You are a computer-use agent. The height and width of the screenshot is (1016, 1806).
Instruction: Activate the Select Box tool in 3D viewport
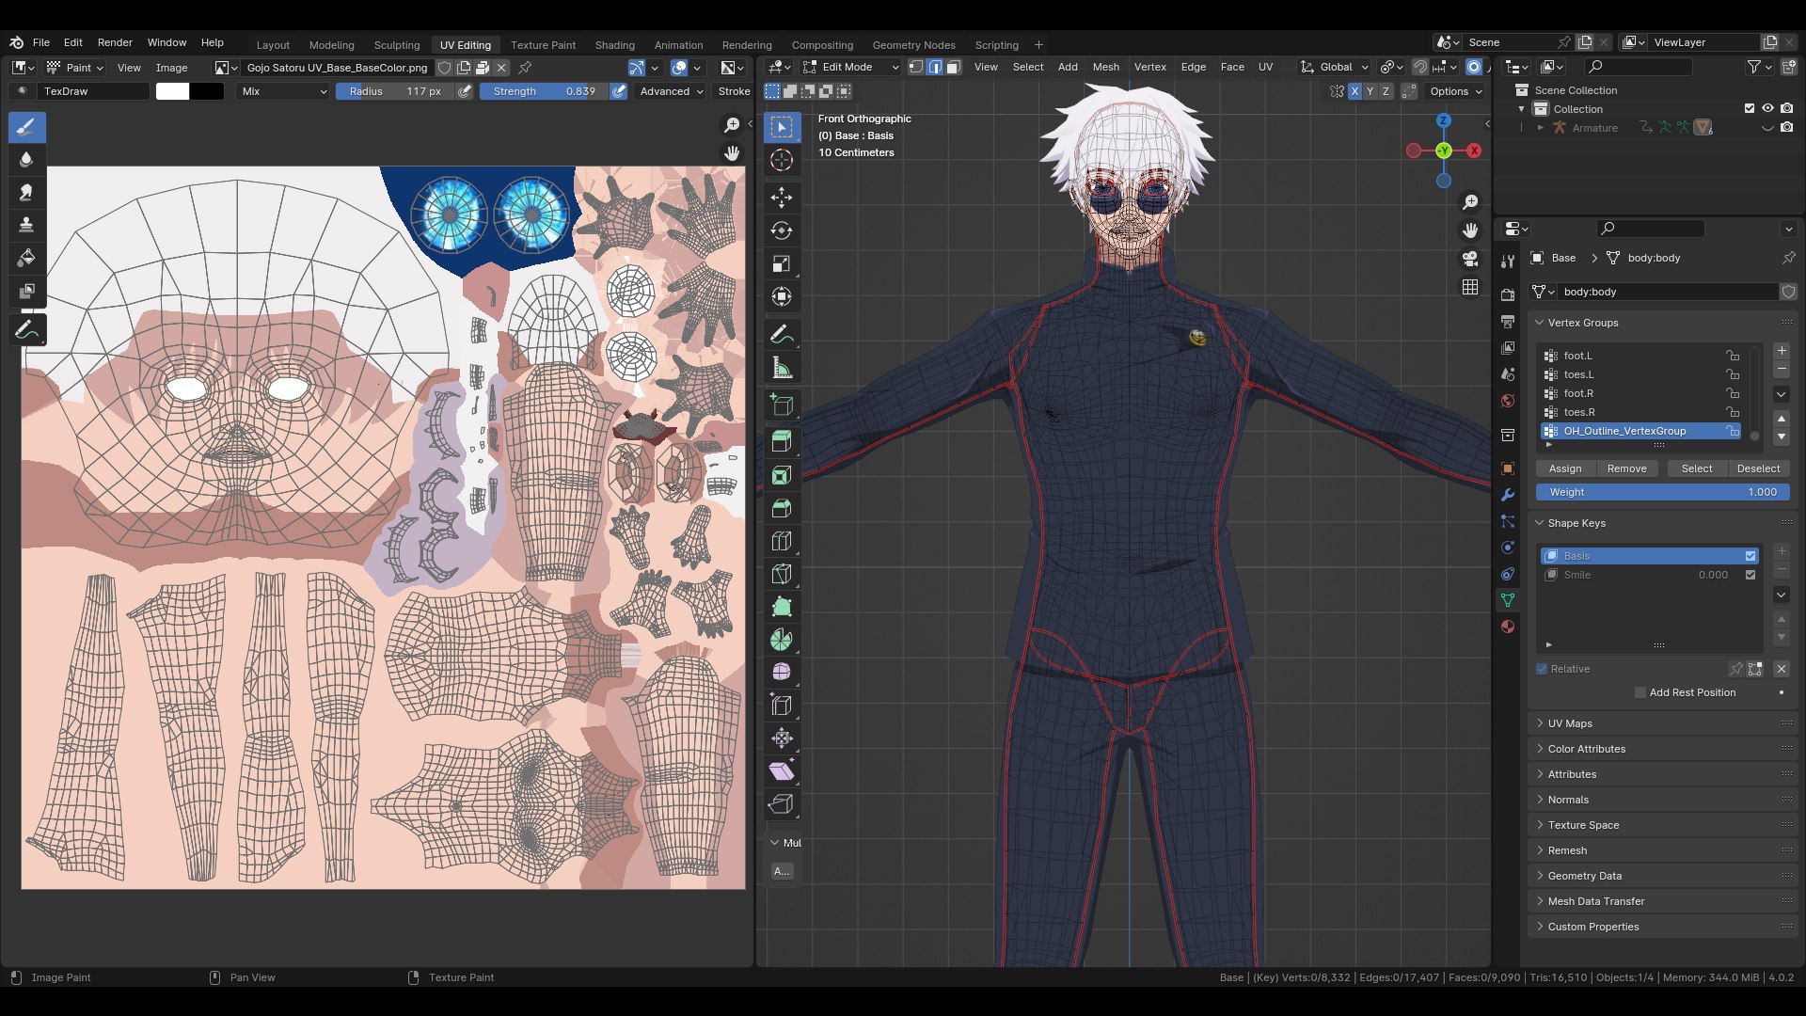(782, 127)
